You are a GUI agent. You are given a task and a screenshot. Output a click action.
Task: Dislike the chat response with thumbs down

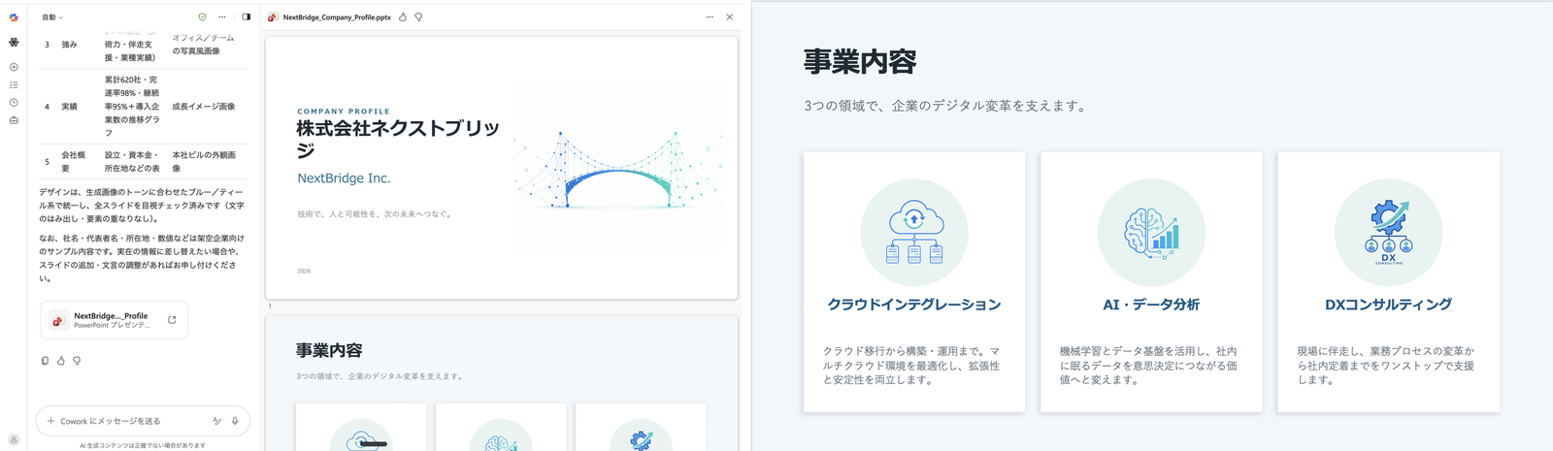[77, 361]
